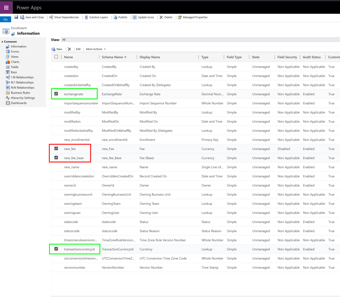
Task: Deselect the new_fee field checkbox
Action: [56, 149]
